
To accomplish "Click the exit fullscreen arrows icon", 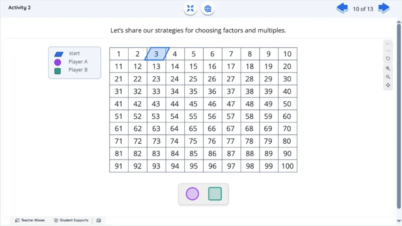I will (x=190, y=9).
